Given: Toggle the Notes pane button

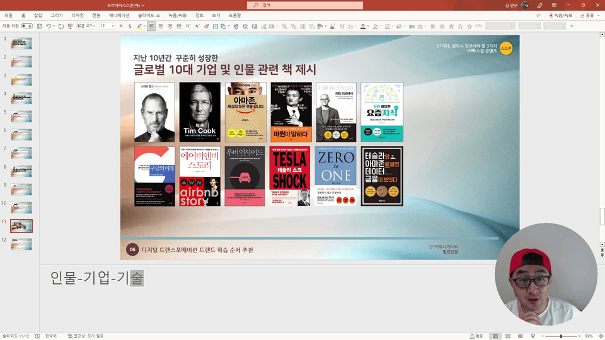Looking at the screenshot, I should coord(476,336).
